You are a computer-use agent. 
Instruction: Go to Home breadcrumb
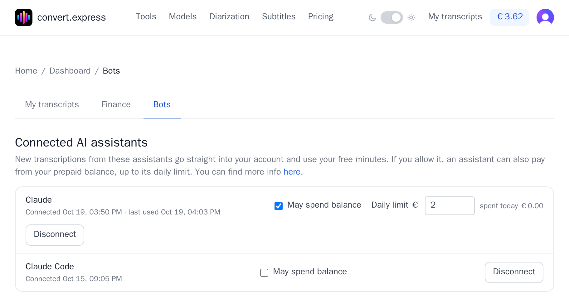click(x=26, y=71)
